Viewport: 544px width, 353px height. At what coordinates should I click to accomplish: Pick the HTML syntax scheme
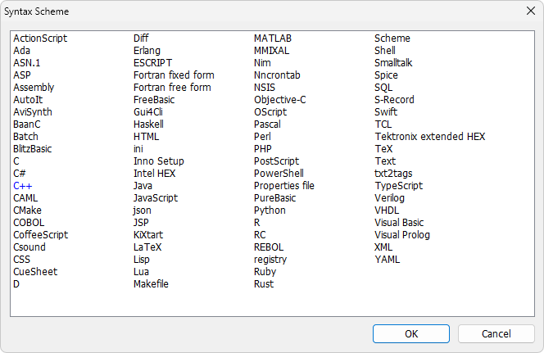[146, 137]
